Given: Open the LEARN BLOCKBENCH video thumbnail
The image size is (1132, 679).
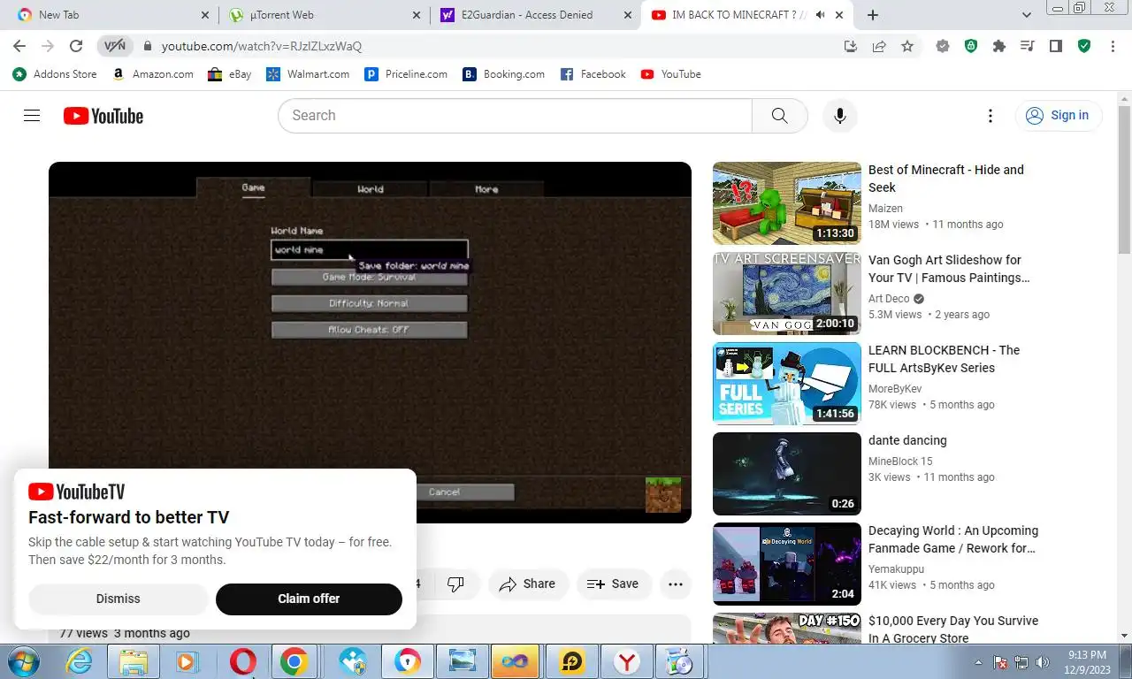Looking at the screenshot, I should point(787,384).
